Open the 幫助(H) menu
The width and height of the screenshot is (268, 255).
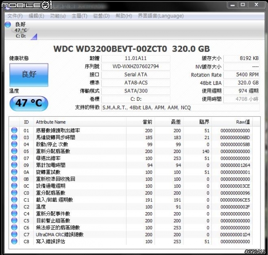(124, 16)
